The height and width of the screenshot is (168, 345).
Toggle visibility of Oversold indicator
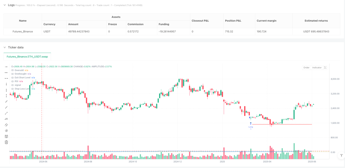(12, 70)
